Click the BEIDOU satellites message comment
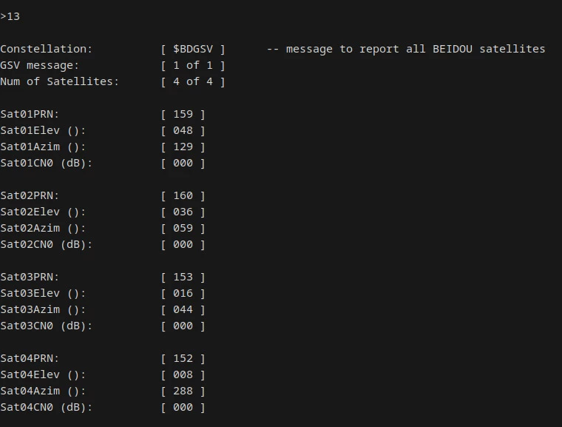The image size is (562, 427). [x=406, y=49]
